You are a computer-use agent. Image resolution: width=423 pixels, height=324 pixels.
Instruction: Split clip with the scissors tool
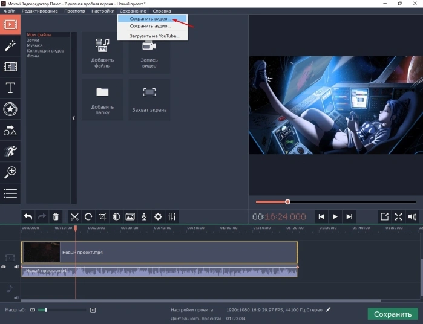pyautogui.click(x=74, y=216)
